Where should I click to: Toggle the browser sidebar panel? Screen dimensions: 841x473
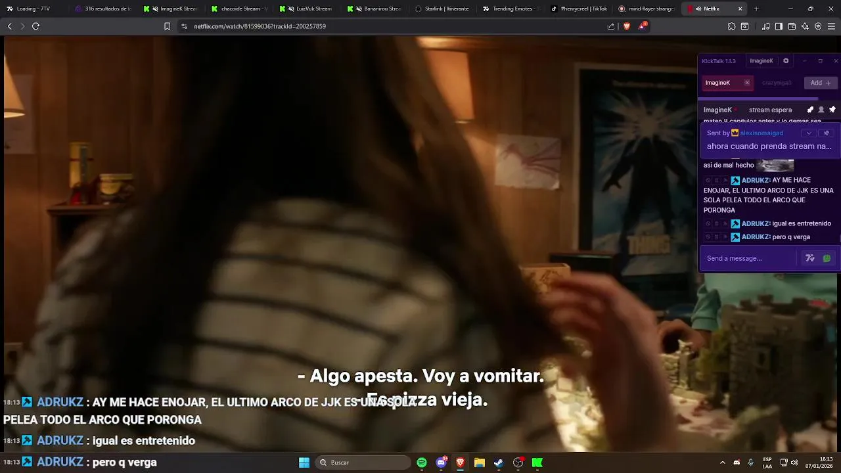pyautogui.click(x=779, y=26)
